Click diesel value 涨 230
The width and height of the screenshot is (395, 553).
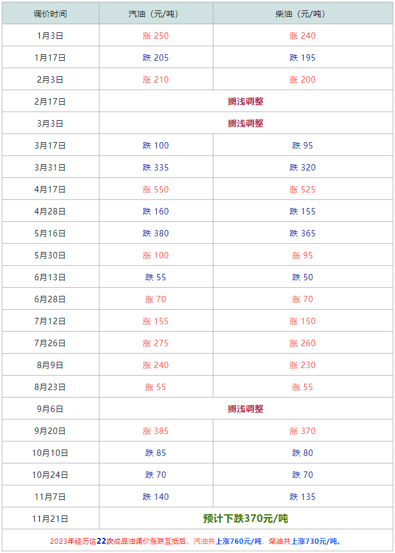302,365
